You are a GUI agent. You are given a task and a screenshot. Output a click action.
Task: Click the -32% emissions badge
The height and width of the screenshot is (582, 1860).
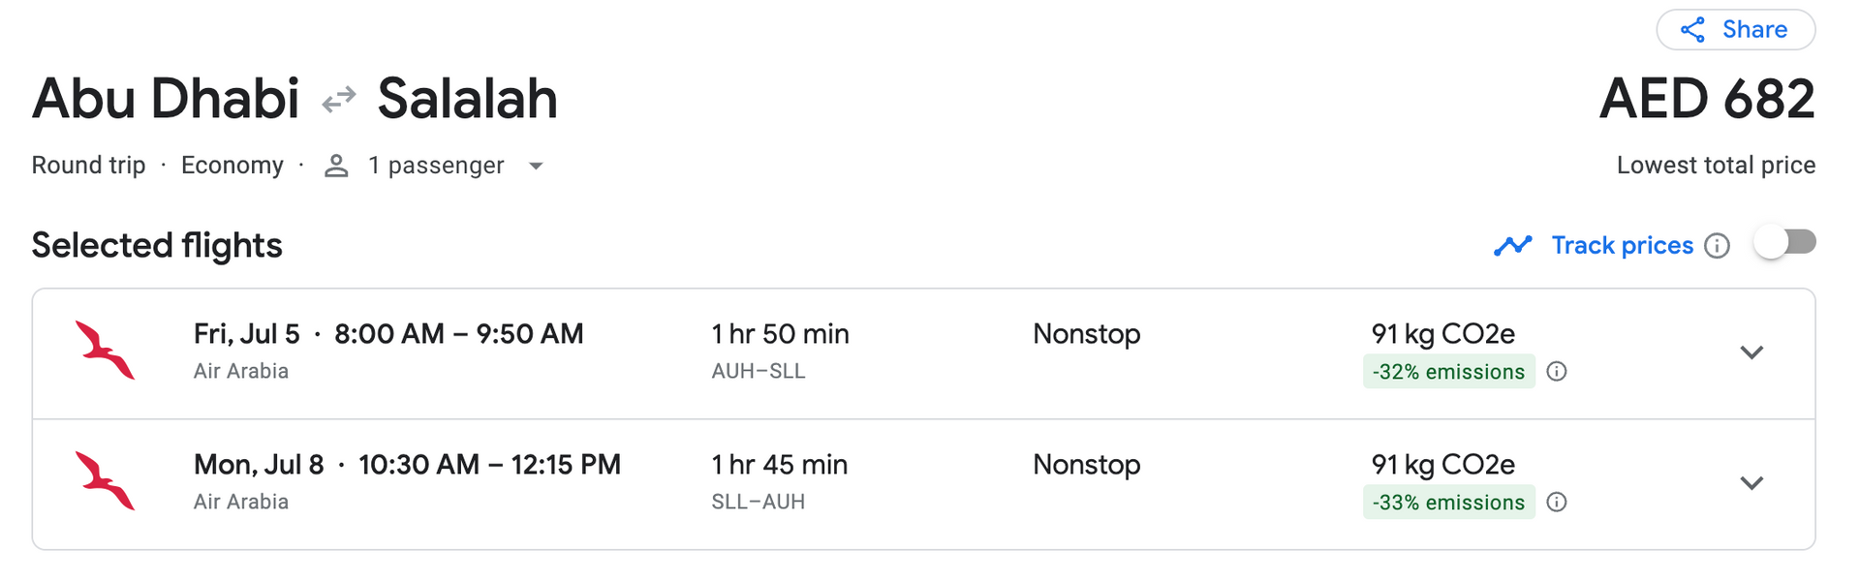tap(1448, 372)
